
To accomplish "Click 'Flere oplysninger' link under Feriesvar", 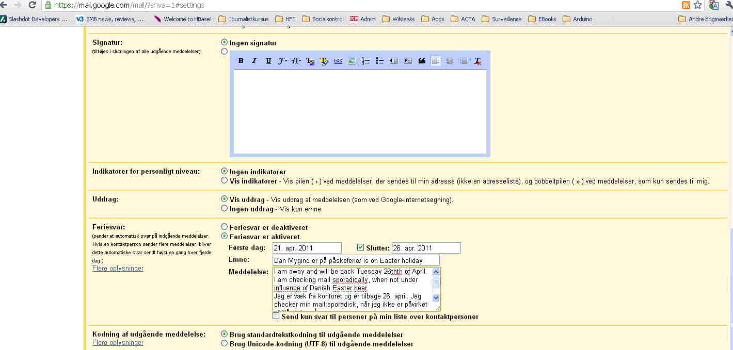I will [118, 269].
